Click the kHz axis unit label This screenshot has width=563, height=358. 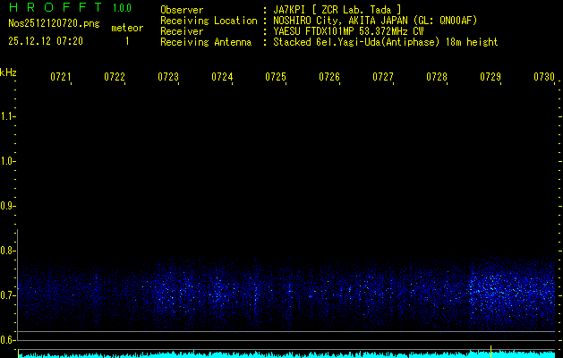tap(8, 72)
